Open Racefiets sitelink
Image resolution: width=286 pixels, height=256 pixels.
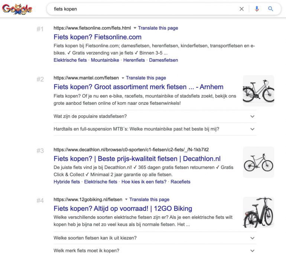(180, 182)
